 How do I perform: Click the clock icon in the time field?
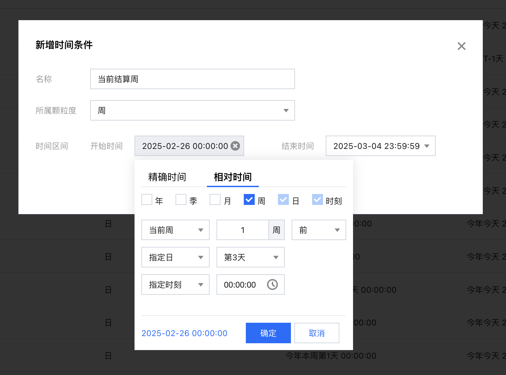click(272, 284)
